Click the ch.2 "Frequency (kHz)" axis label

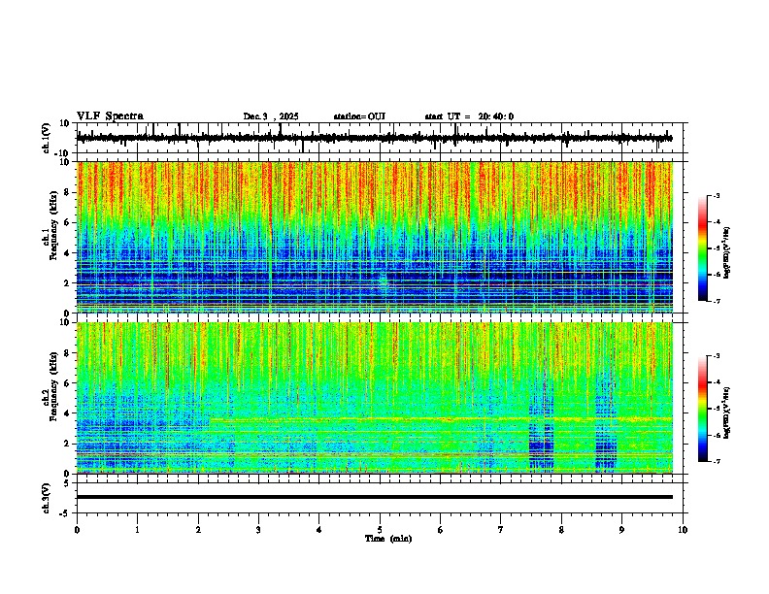(53, 386)
